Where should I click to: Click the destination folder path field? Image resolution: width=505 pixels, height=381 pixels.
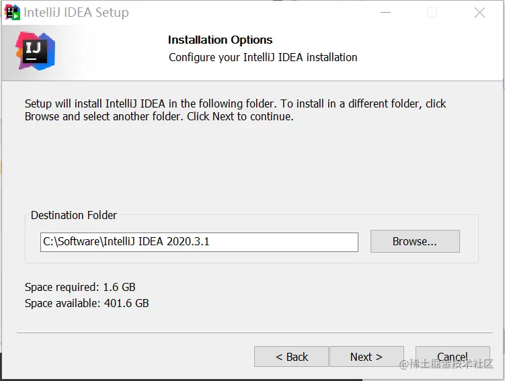[x=199, y=242]
